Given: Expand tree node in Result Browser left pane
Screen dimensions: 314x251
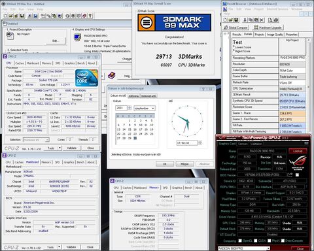Looking at the screenshot, I should pyautogui.click(x=225, y=34).
